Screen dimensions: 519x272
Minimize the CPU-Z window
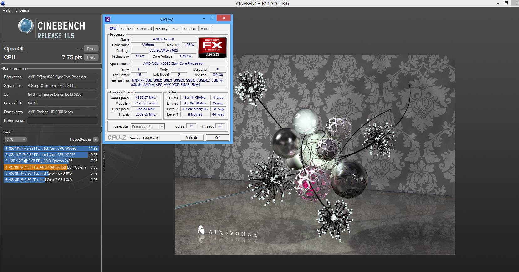(x=204, y=18)
